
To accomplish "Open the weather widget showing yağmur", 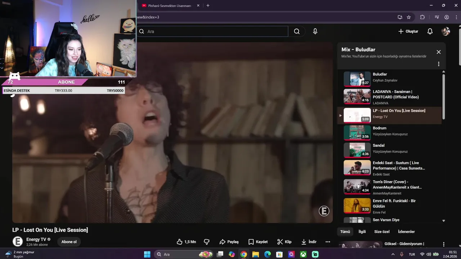I will coord(20,254).
